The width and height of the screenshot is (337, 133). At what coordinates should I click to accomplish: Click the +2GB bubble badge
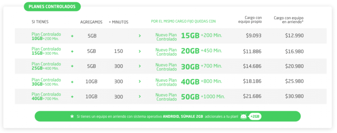[255, 117]
